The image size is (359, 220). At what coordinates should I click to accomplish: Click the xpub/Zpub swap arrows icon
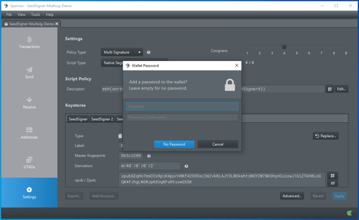(332, 183)
